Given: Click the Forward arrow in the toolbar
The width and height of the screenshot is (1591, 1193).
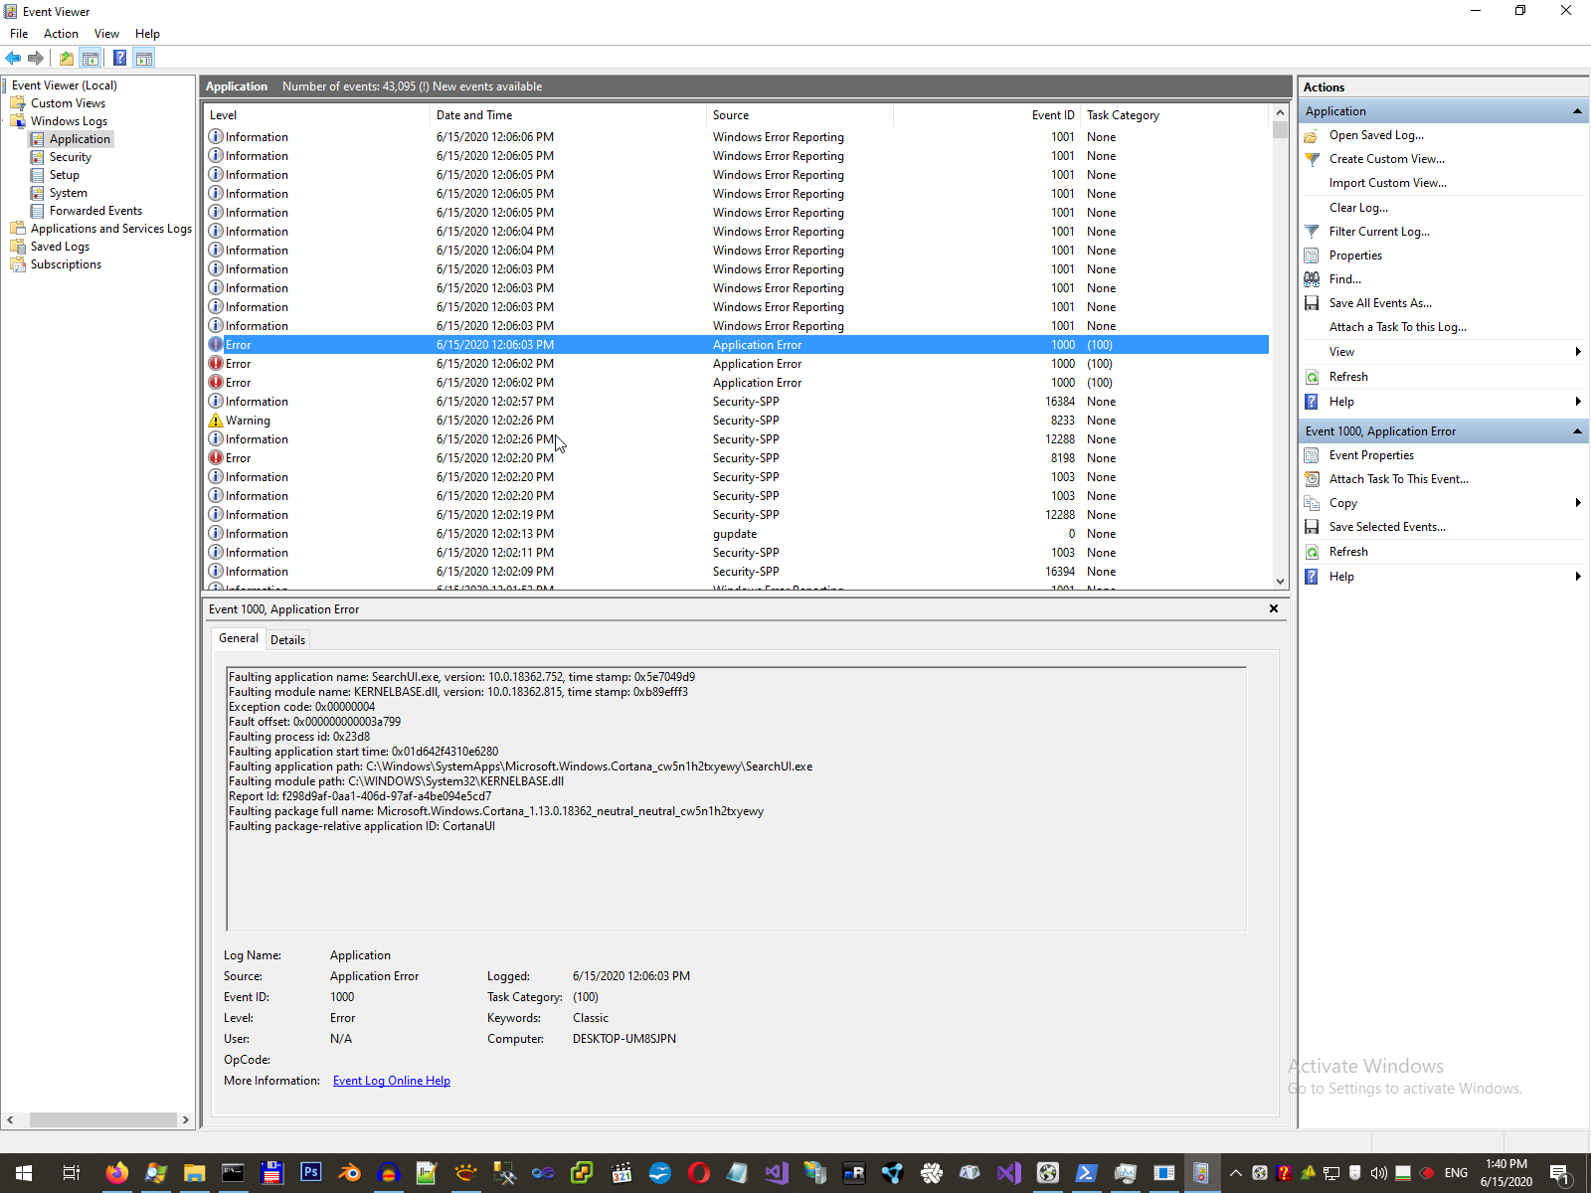Looking at the screenshot, I should 36,58.
